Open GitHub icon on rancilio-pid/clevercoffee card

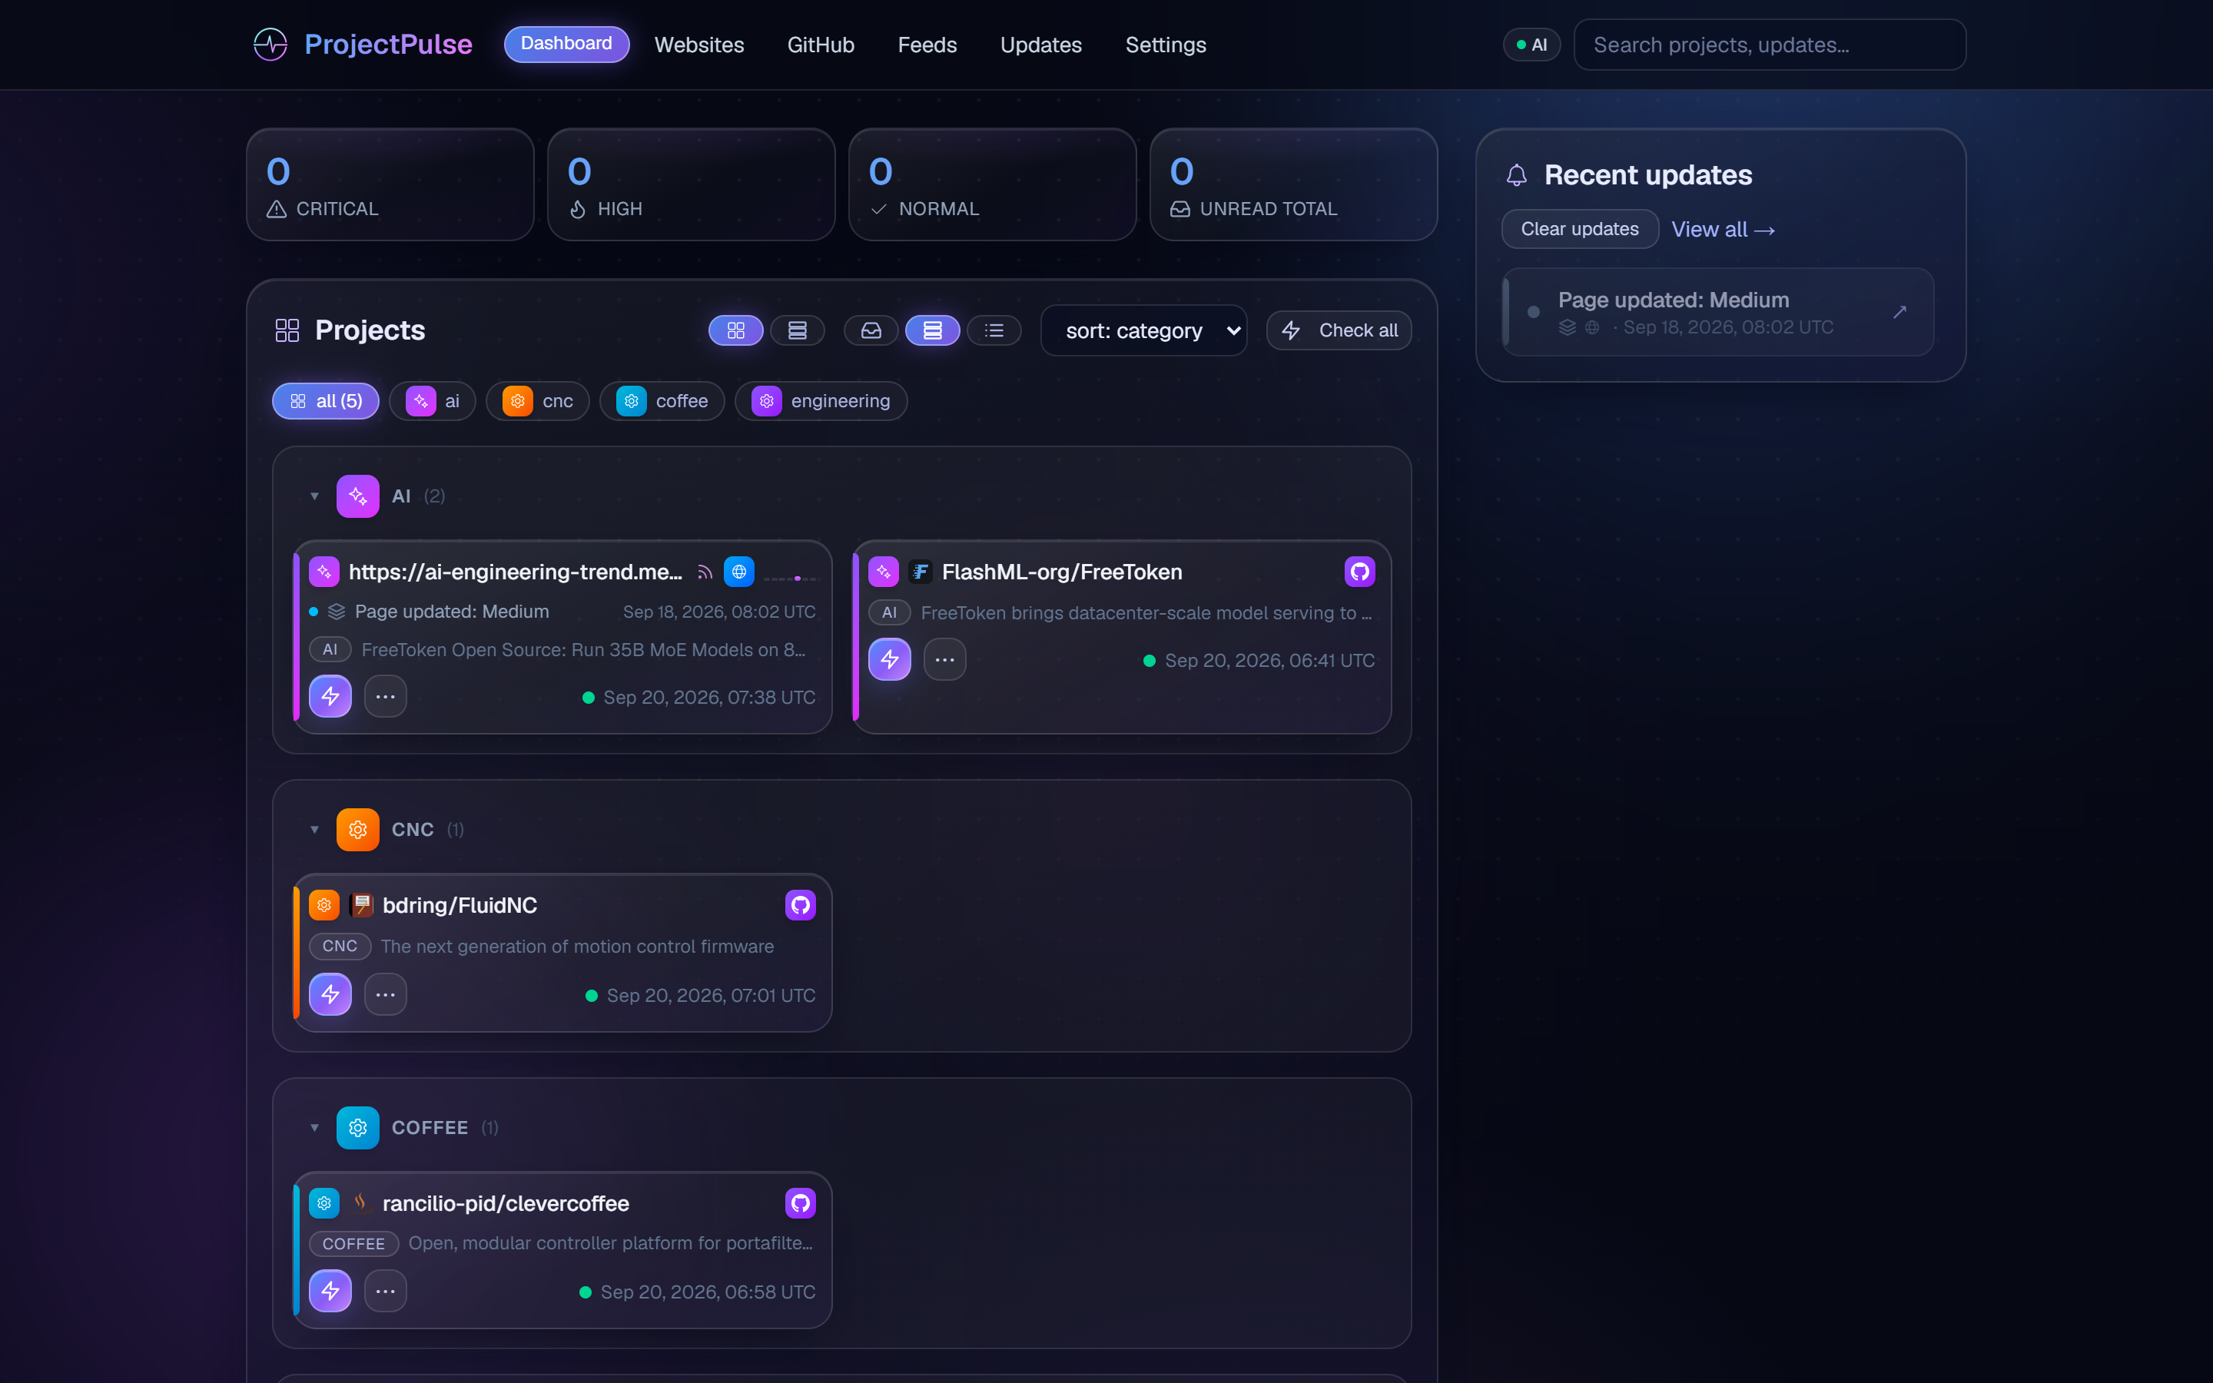click(800, 1202)
